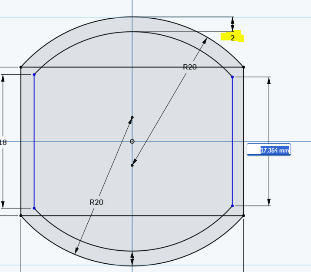The width and height of the screenshot is (311, 272).
Task: Select the outer rectangle's top-left corner point
Action: [x=21, y=67]
